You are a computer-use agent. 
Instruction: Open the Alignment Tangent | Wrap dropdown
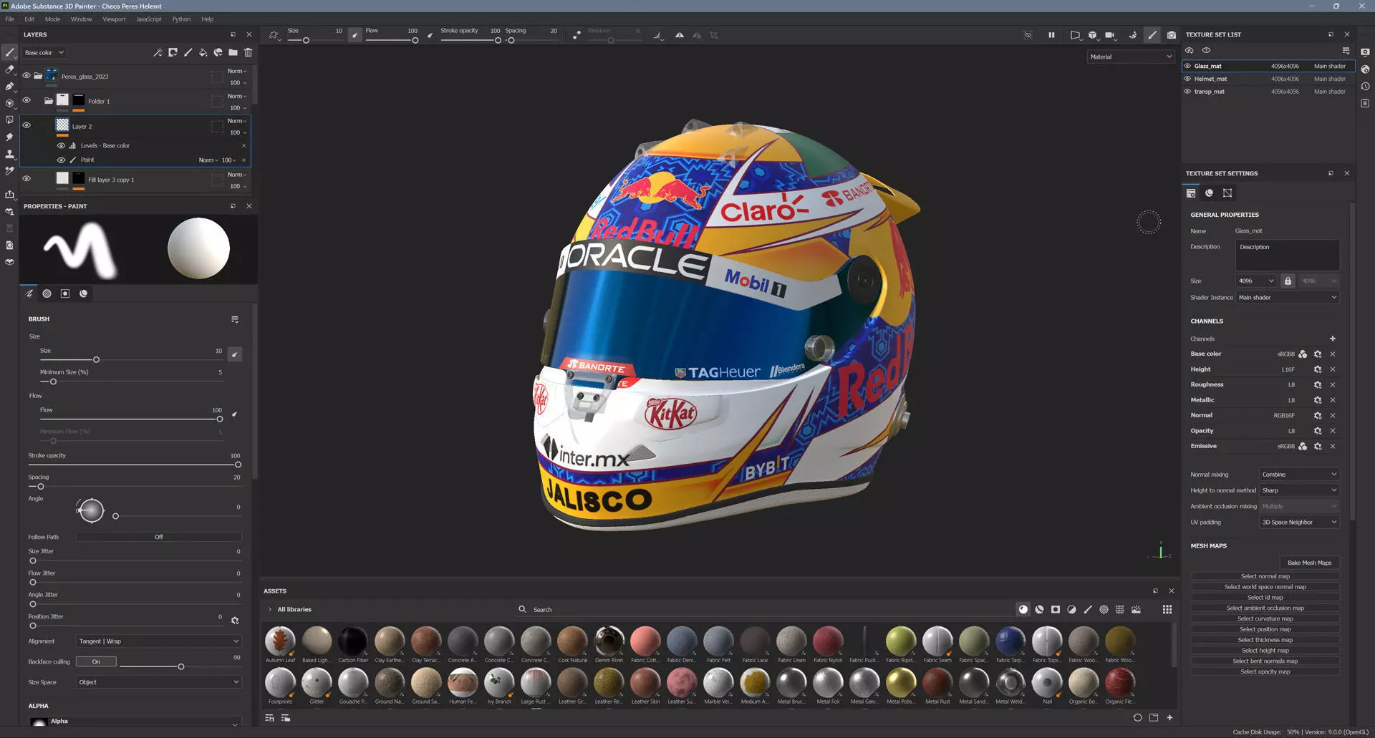click(159, 641)
